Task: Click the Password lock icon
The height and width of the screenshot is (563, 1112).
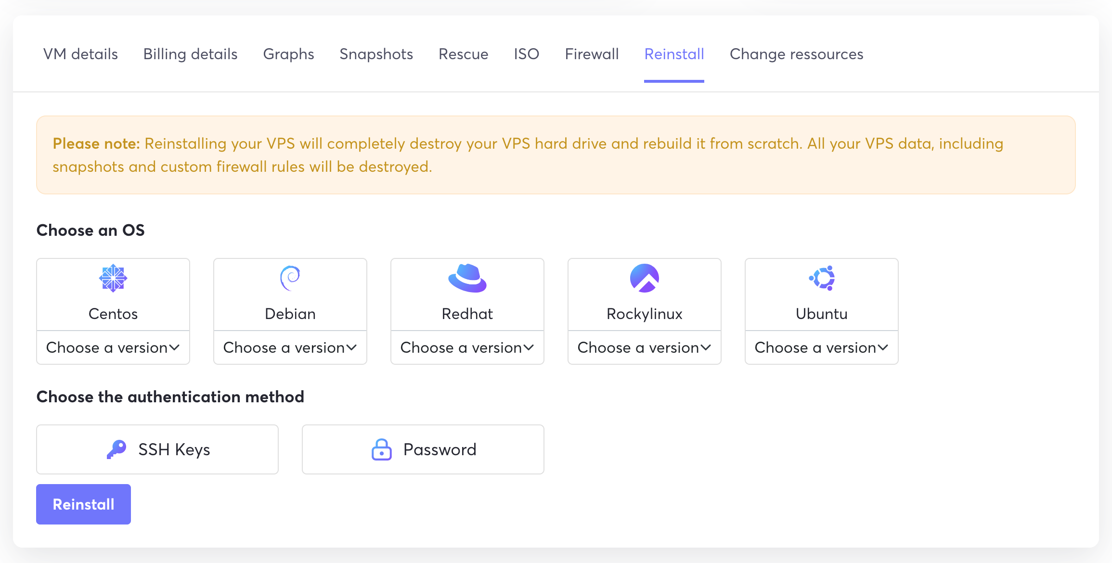Action: (382, 449)
